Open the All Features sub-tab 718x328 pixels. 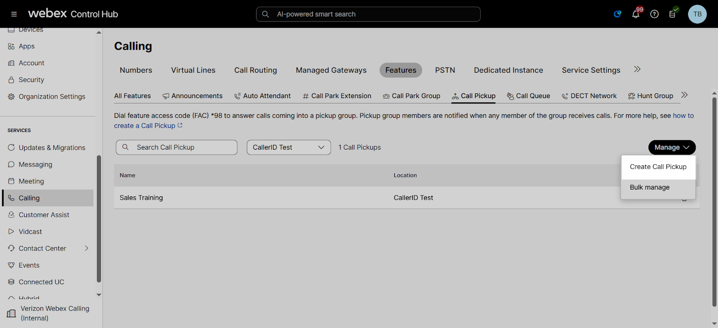pos(132,96)
